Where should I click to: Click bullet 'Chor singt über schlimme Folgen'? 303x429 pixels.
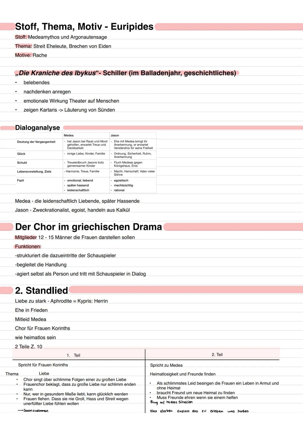[x=75, y=380]
